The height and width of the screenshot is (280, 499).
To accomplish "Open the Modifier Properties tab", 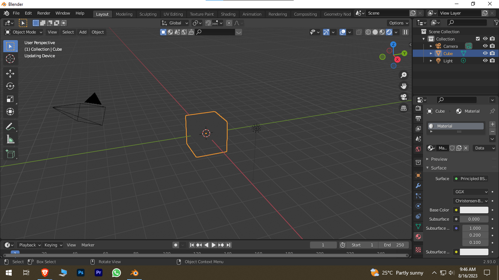I will click(x=418, y=186).
